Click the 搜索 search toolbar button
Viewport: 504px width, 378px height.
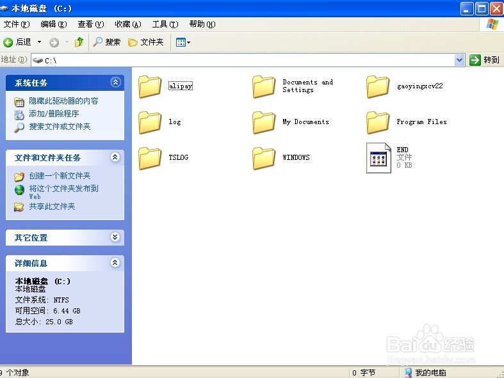[x=106, y=42]
